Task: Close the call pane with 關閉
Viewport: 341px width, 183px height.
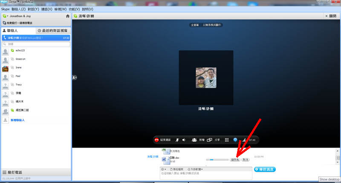Action: (331, 16)
